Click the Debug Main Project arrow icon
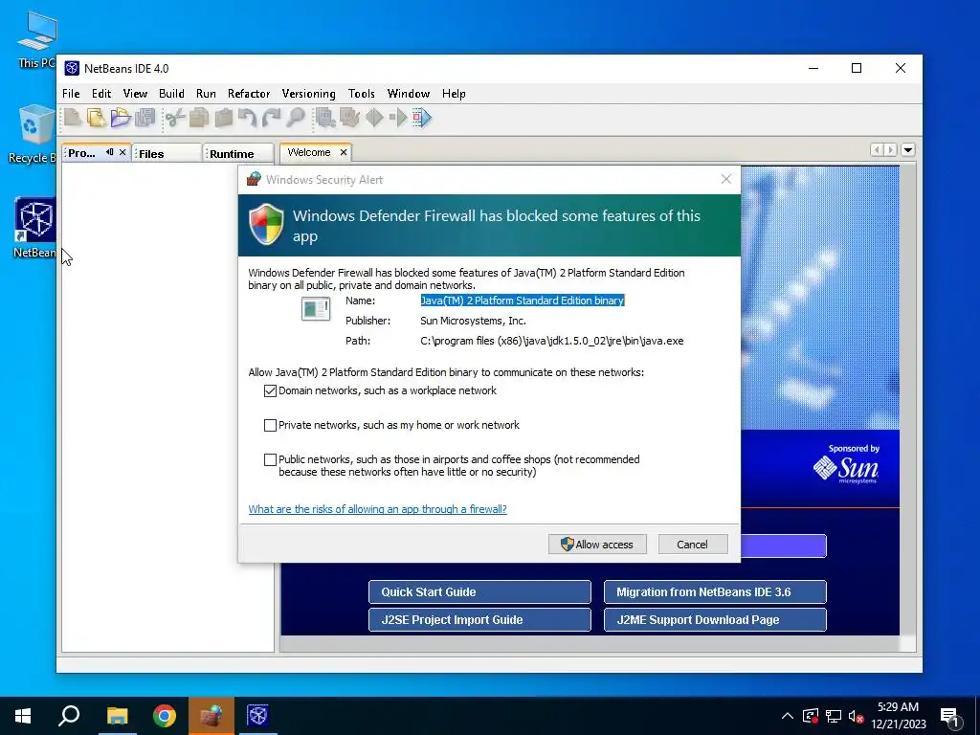Screen dimensions: 980x735 pyautogui.click(x=398, y=118)
